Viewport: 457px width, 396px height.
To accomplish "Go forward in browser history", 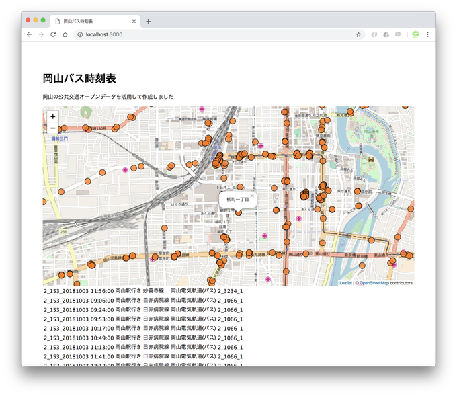I will (41, 34).
